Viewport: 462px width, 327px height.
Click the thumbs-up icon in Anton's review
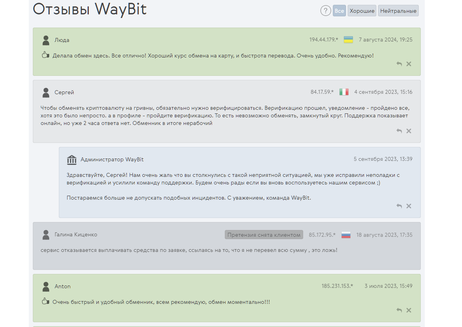[x=45, y=301]
